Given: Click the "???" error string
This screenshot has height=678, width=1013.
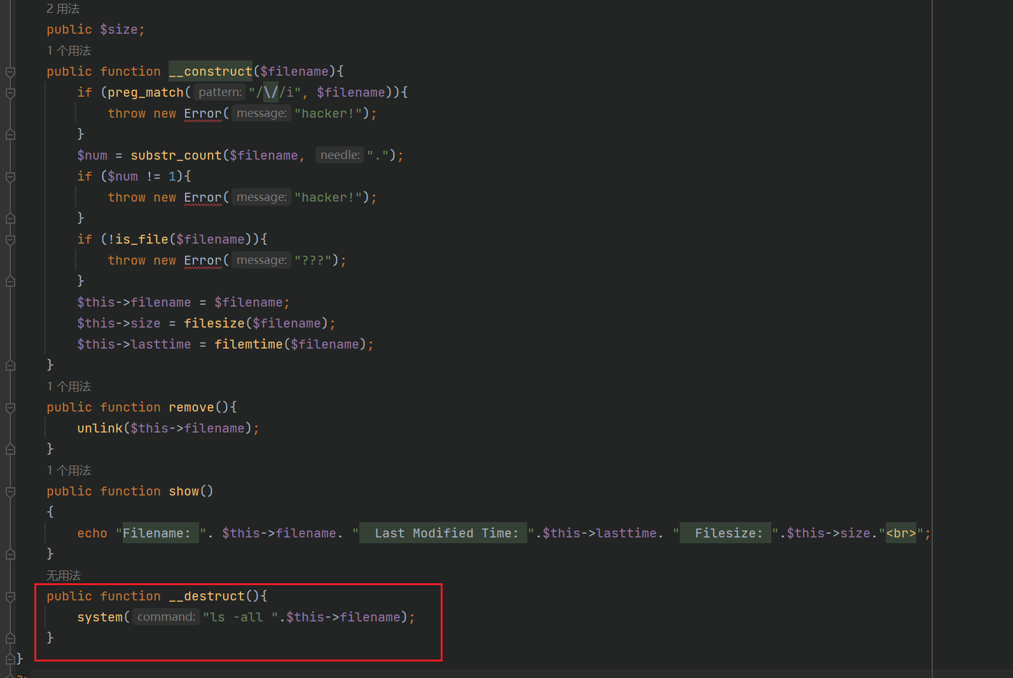Looking at the screenshot, I should coord(313,261).
